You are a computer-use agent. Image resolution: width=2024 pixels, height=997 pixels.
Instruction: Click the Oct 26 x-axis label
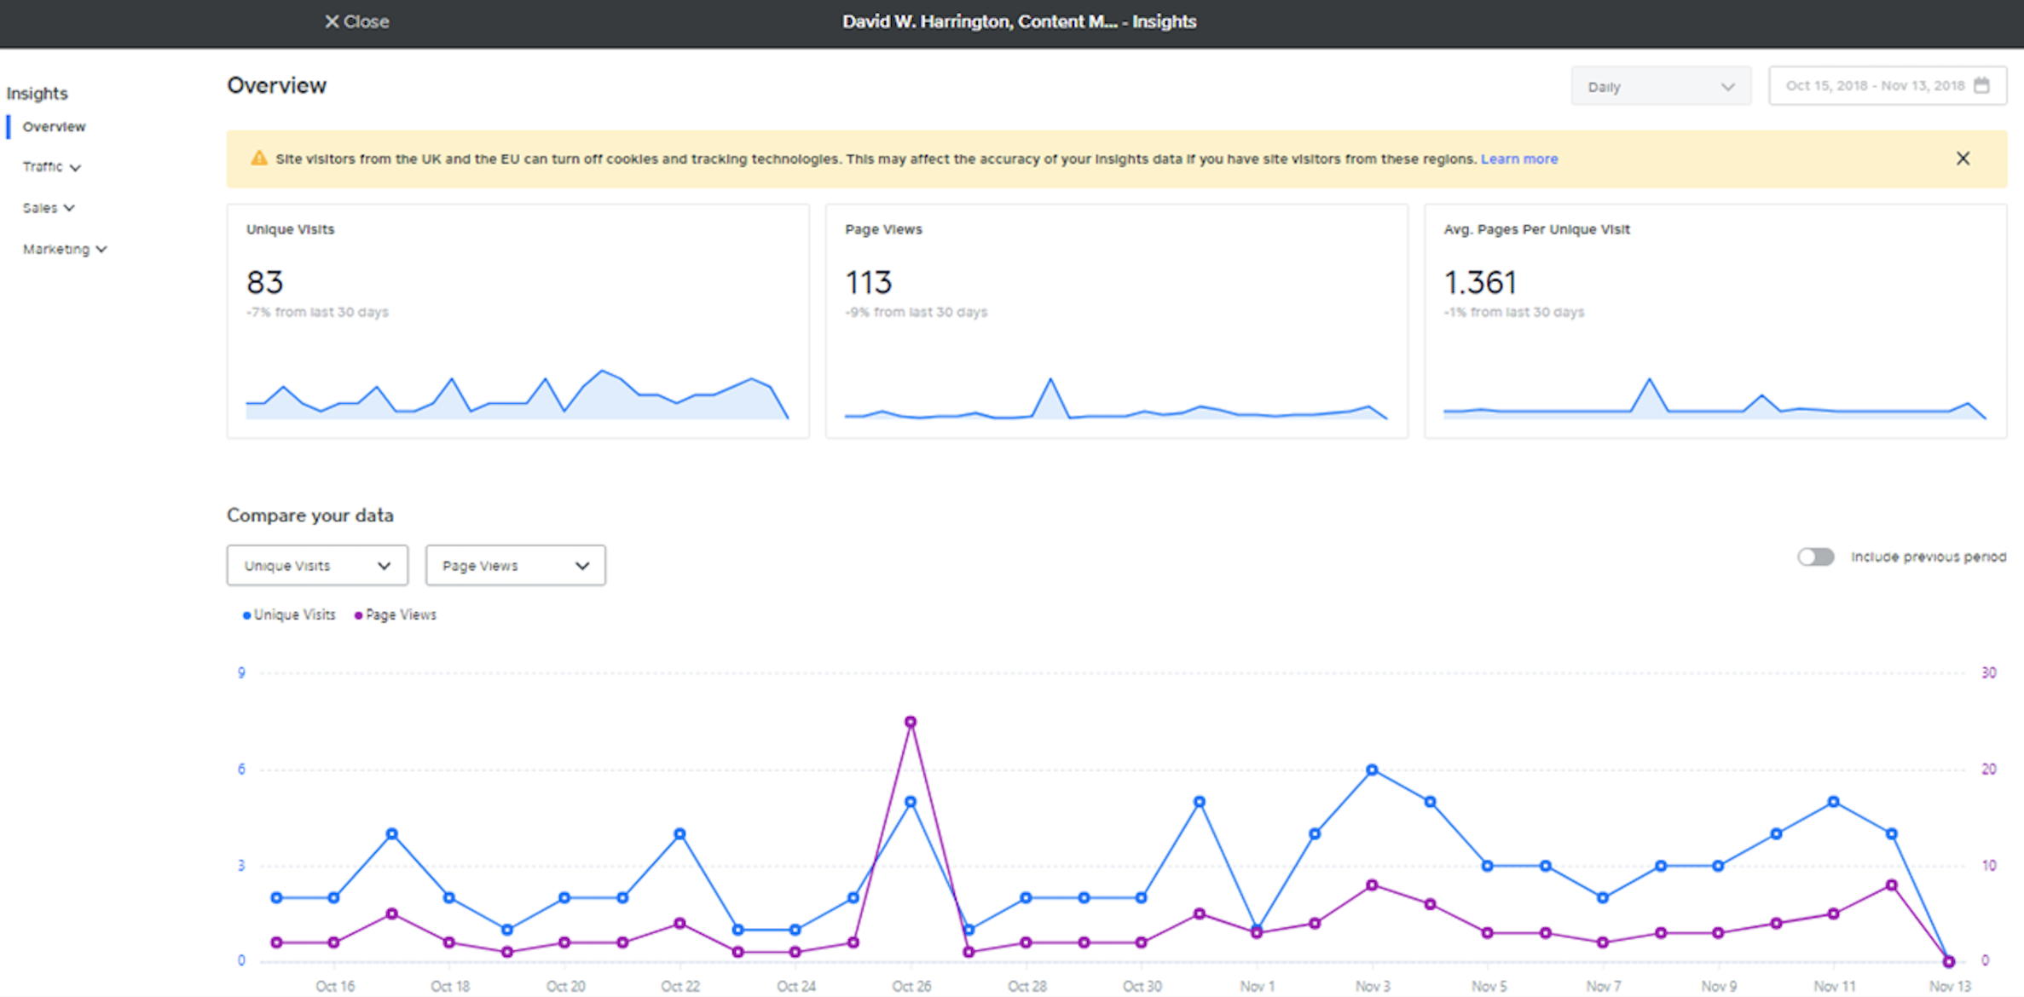tap(911, 986)
